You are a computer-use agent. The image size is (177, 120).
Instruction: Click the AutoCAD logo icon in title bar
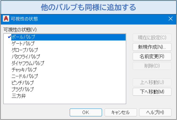pyautogui.click(x=6, y=19)
